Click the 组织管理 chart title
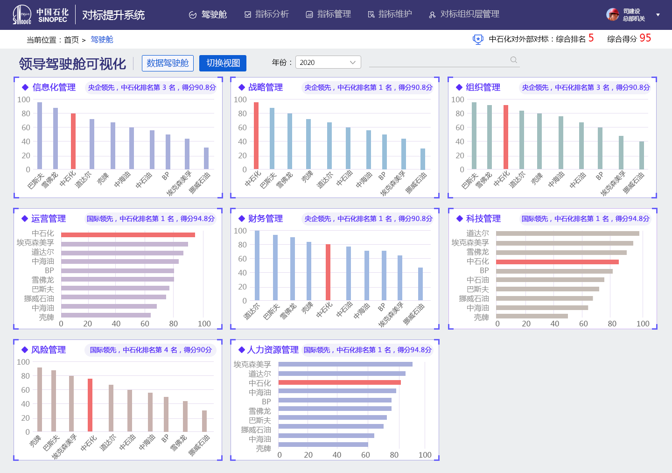Viewport: 672px width, 473px height. point(483,87)
